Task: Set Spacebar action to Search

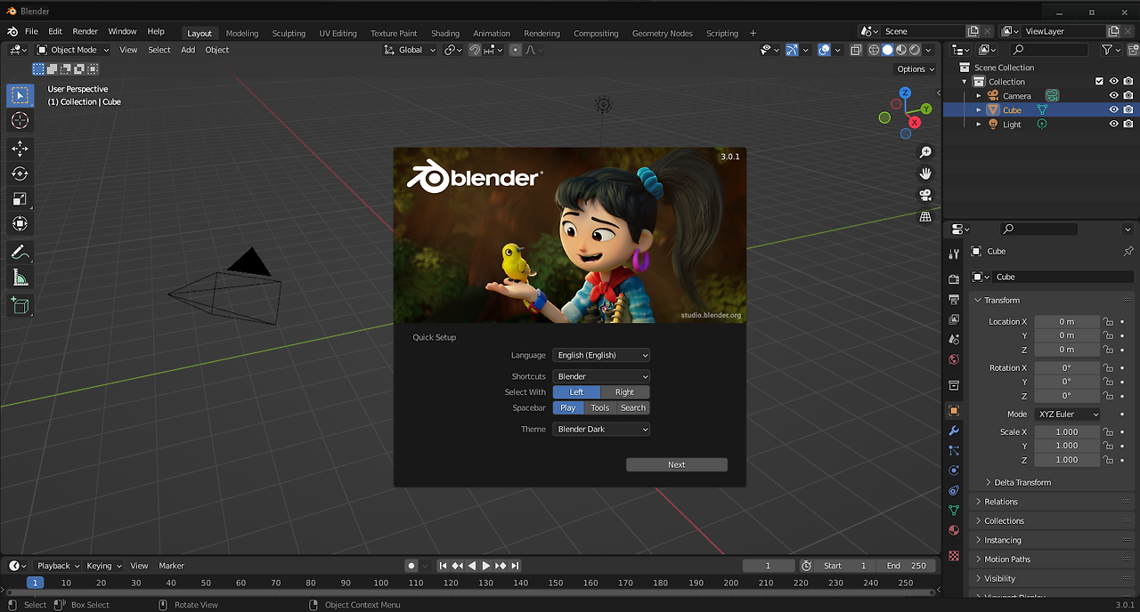Action: tap(632, 407)
